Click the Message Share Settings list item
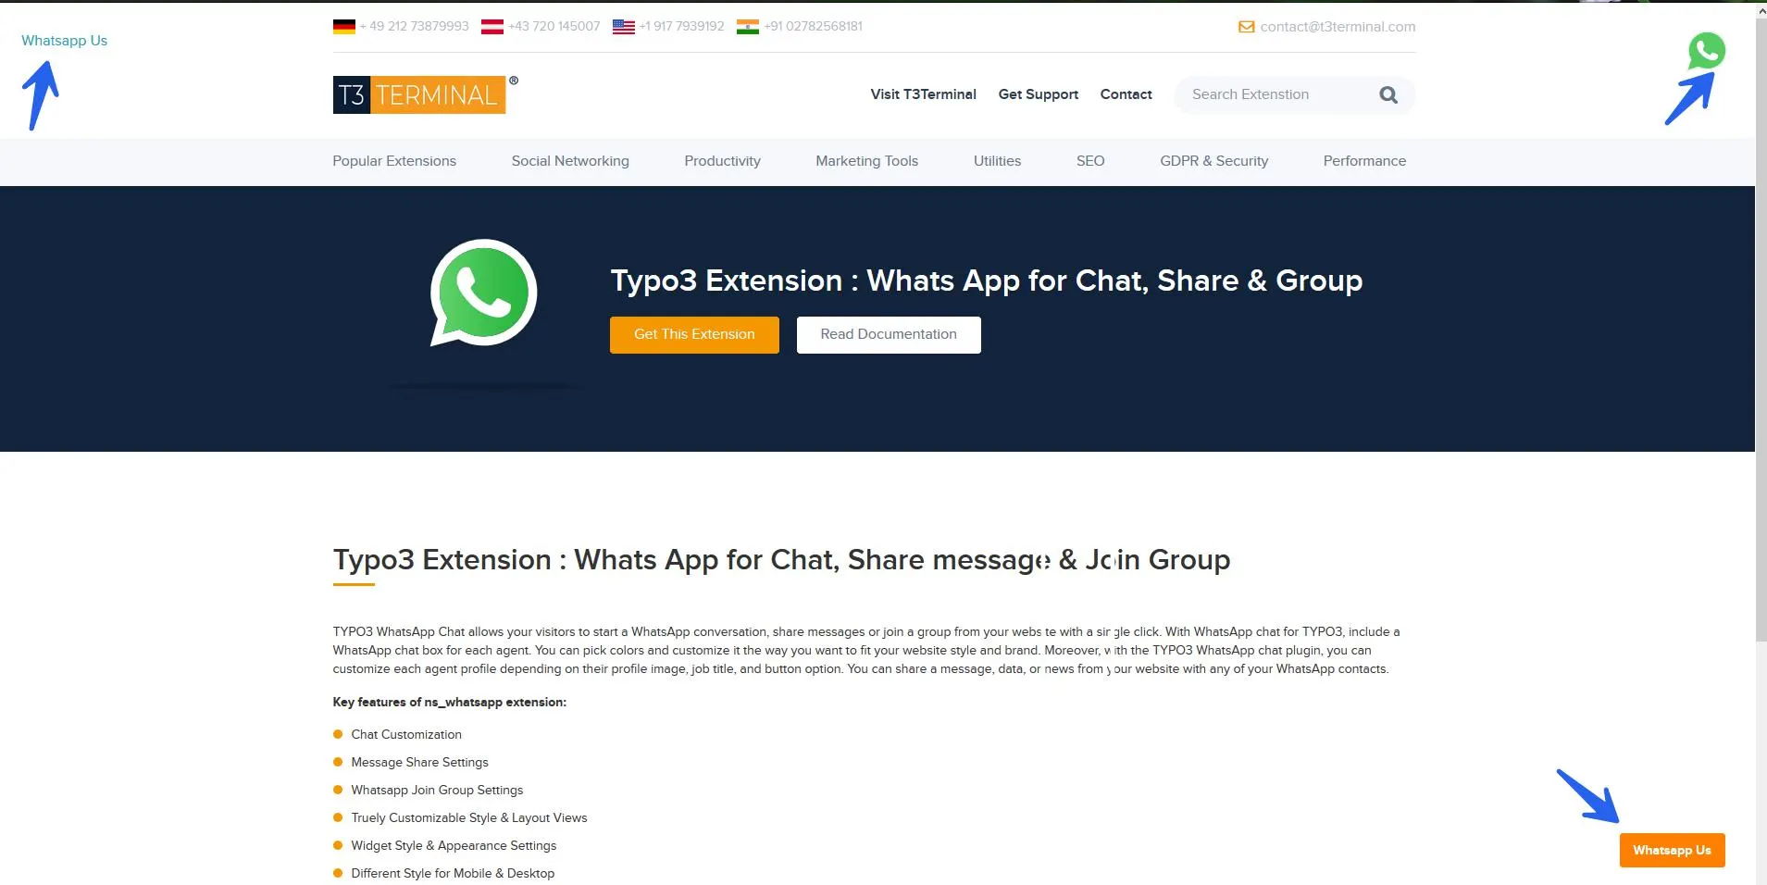The height and width of the screenshot is (885, 1767). [419, 762]
